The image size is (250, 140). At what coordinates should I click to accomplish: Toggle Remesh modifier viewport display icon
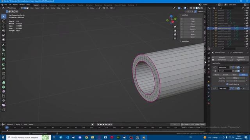[236, 71]
